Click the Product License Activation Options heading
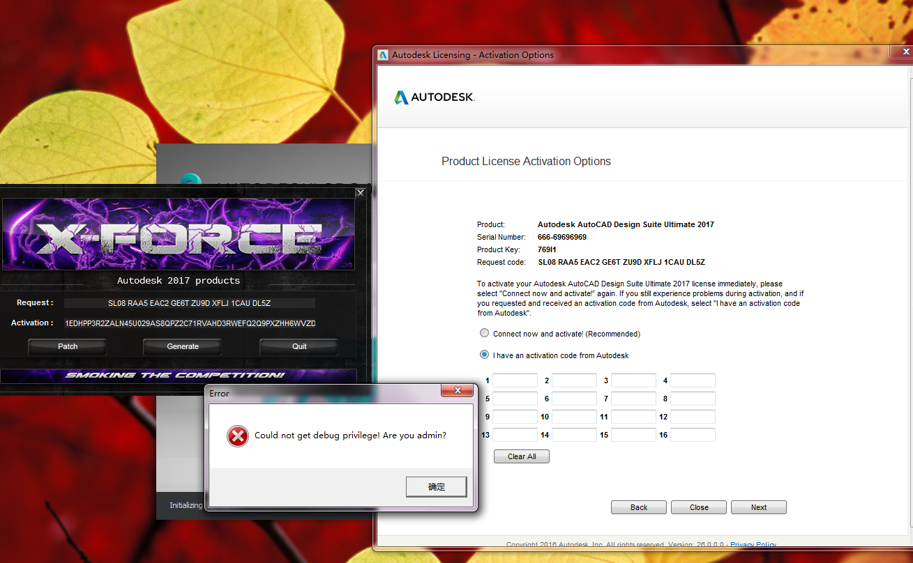The width and height of the screenshot is (913, 563). tap(526, 161)
